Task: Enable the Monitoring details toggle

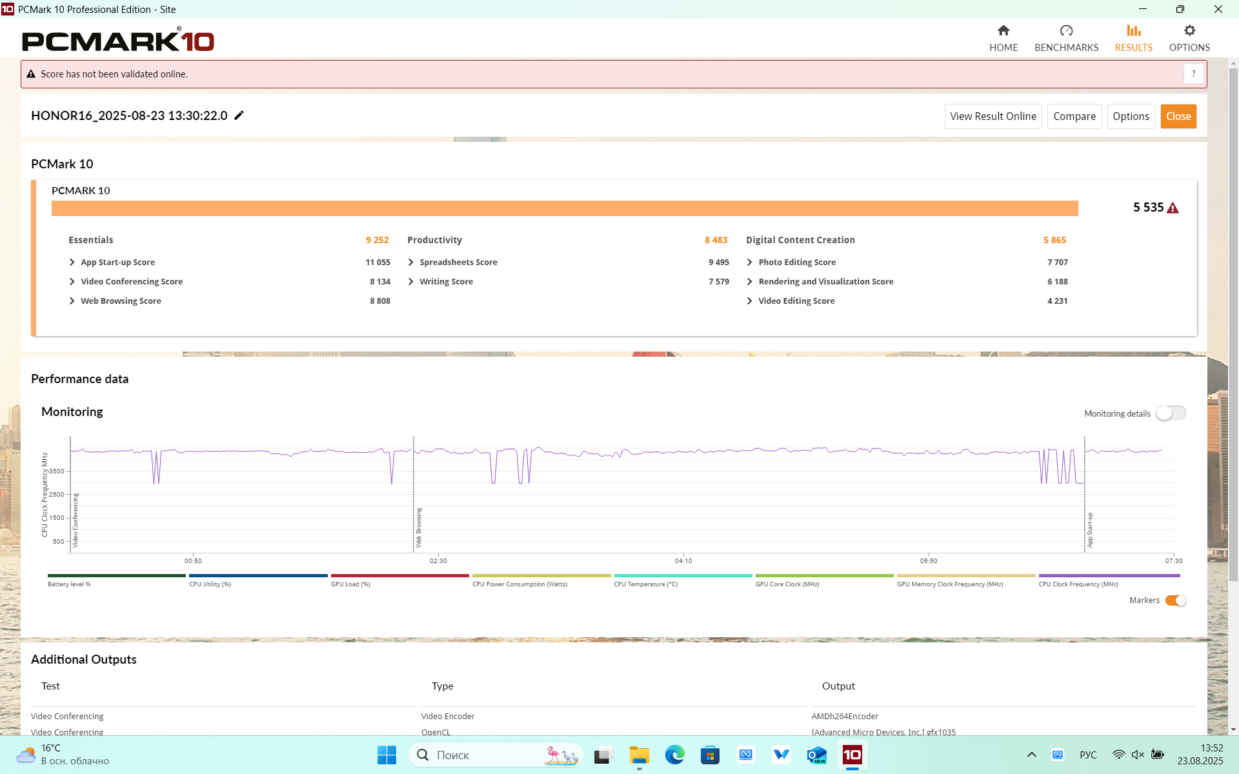Action: click(1170, 413)
